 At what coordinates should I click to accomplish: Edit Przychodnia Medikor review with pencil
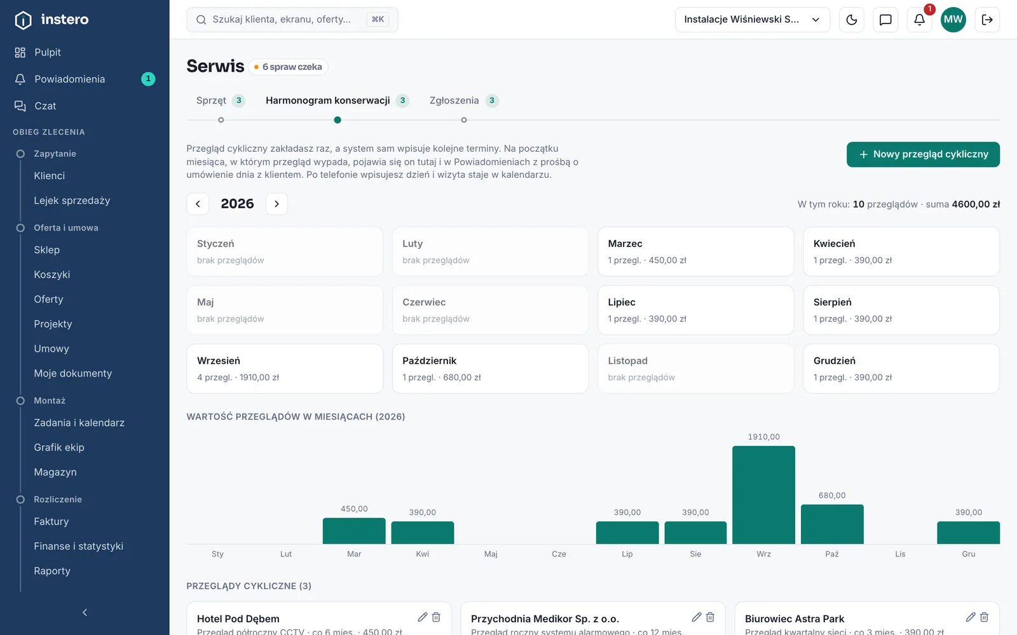(x=697, y=617)
